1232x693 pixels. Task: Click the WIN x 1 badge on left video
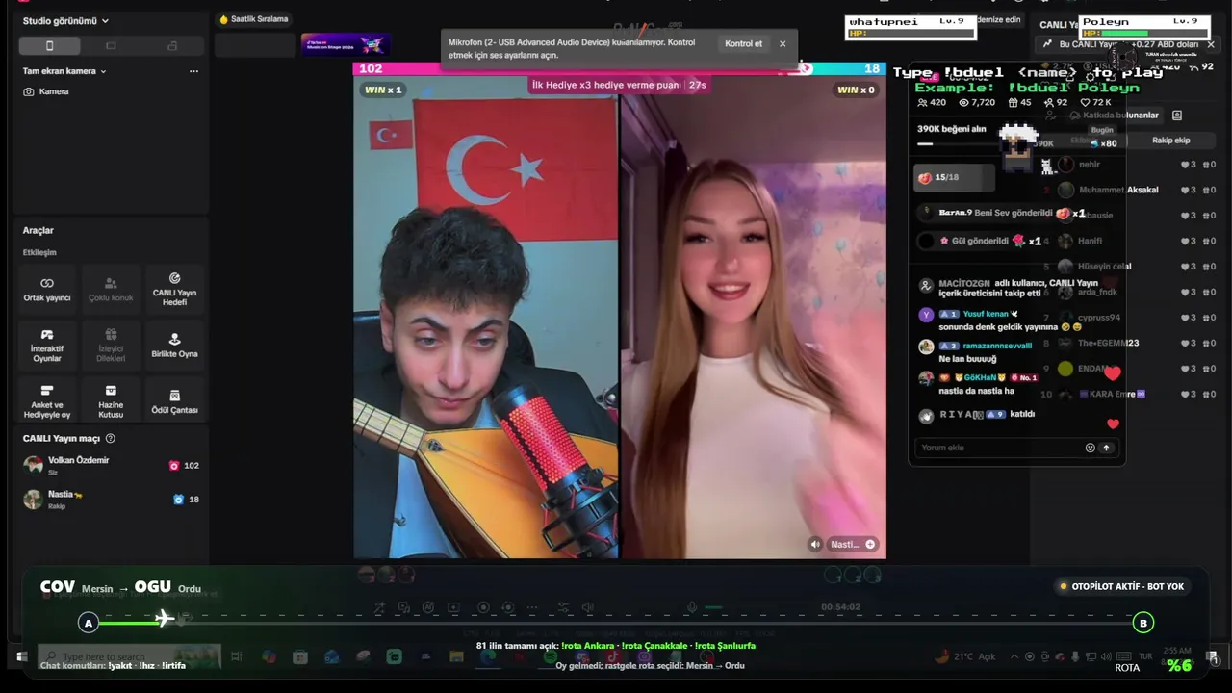click(x=383, y=90)
